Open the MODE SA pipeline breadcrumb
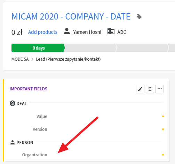 click(20, 59)
